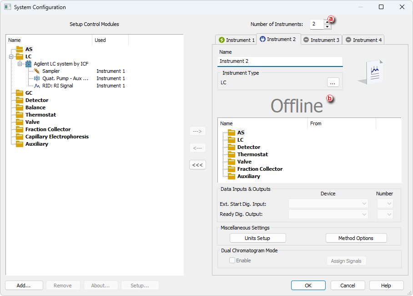Image resolution: width=413 pixels, height=296 pixels.
Task: Click the Agilent LC system icon
Action: 28,64
